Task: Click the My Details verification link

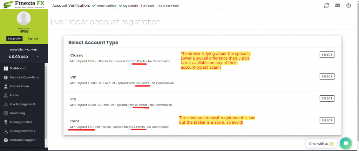Action: click(x=129, y=6)
